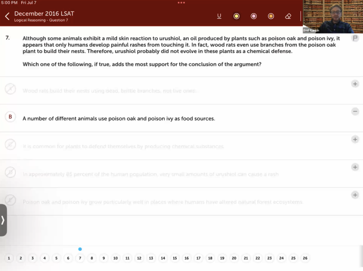Viewport: 363px width, 271px height.
Task: Flag question 7 for review
Action: tap(355, 38)
